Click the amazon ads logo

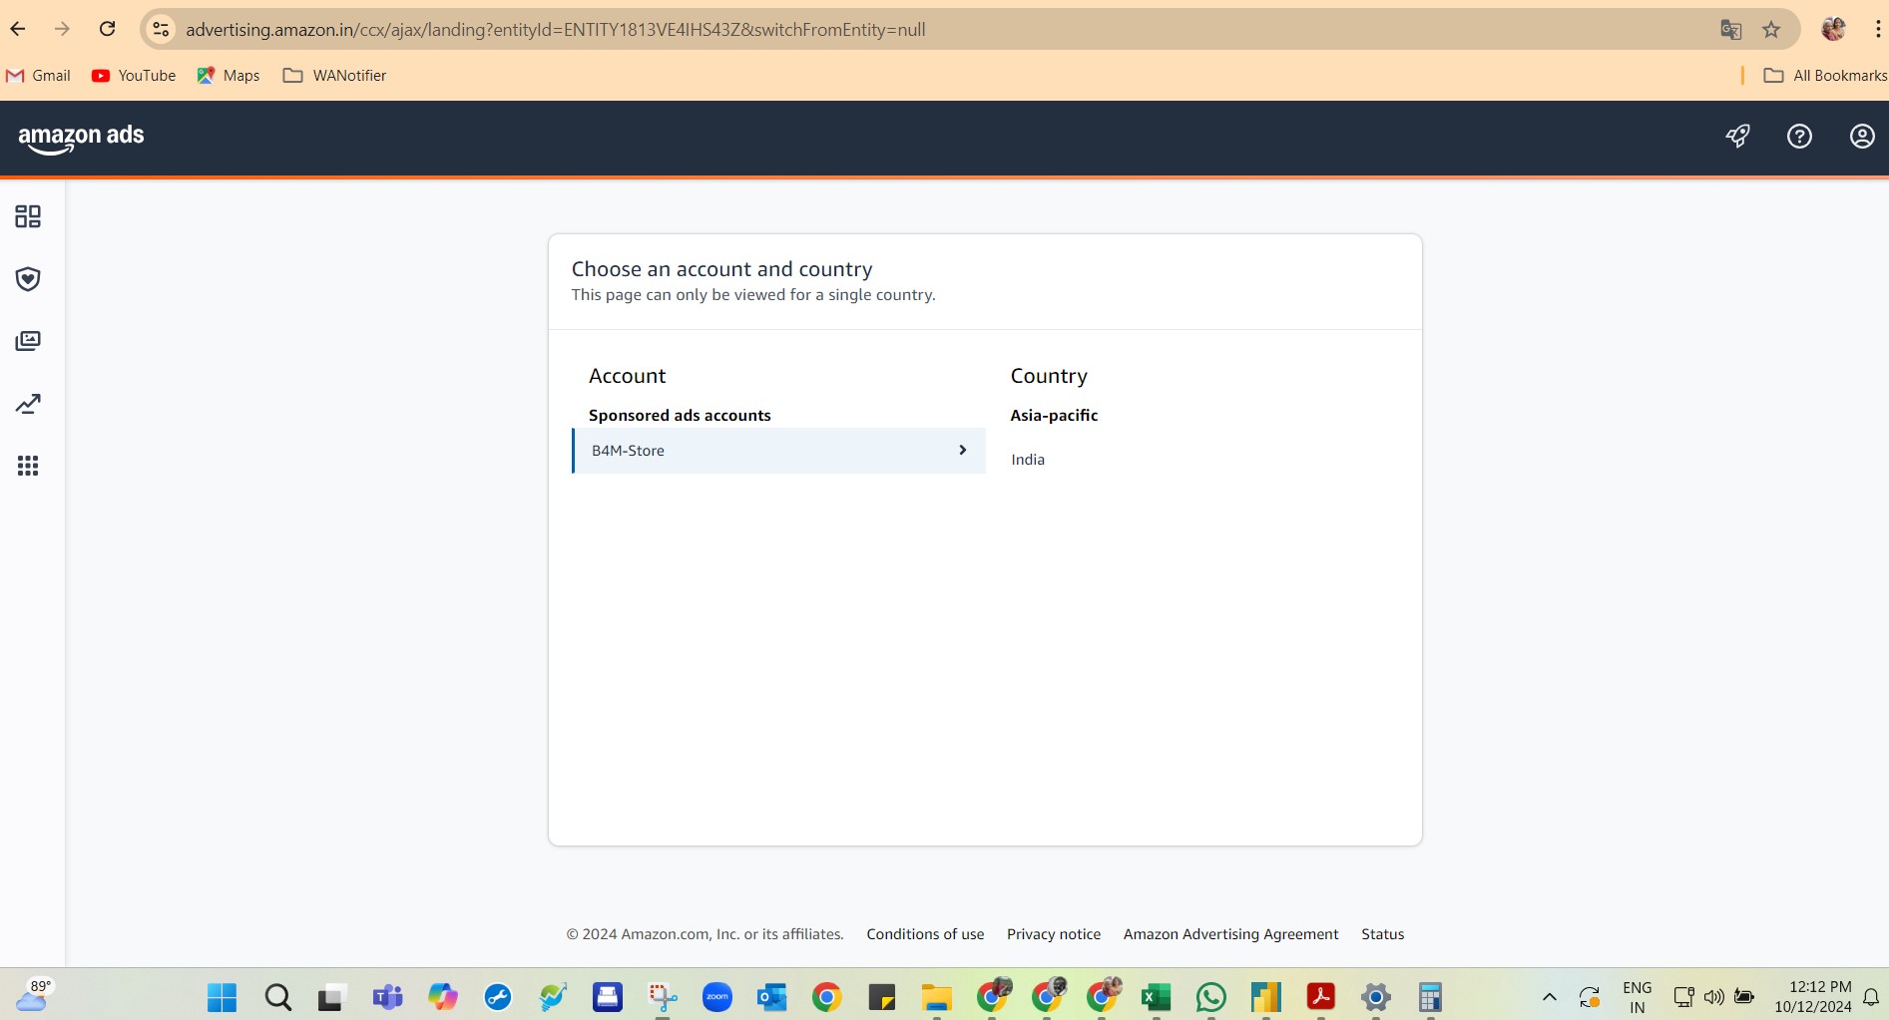tap(81, 138)
